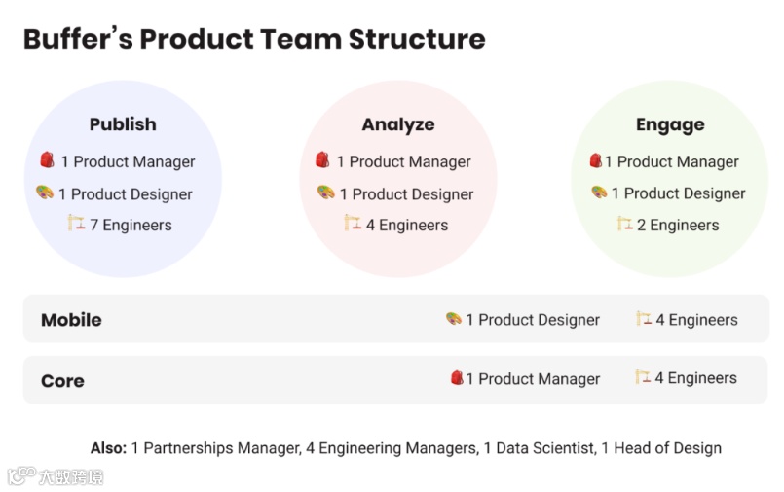Click the palette icon in Mobile row

point(454,319)
